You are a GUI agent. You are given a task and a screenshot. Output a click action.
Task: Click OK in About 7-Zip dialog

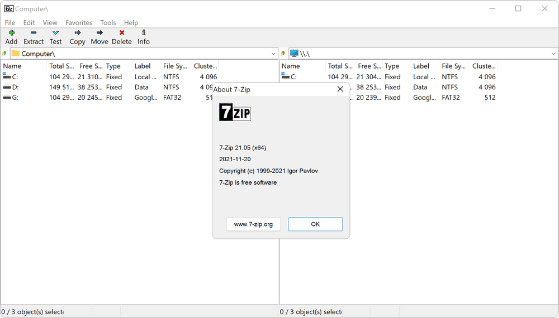click(x=315, y=224)
